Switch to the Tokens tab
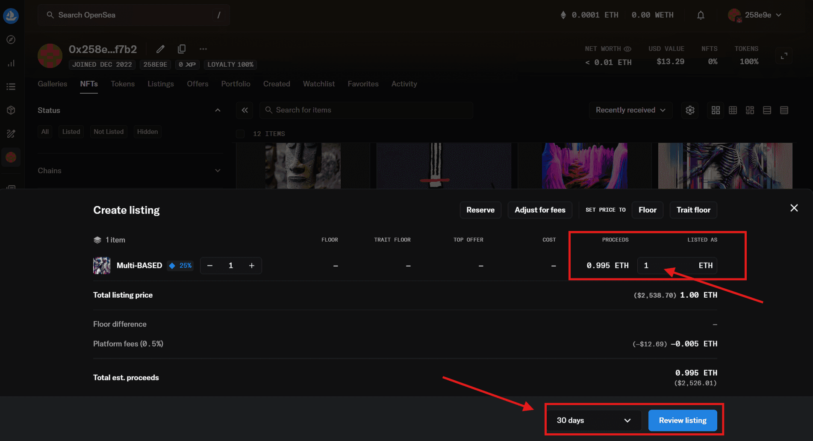 pyautogui.click(x=123, y=84)
